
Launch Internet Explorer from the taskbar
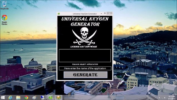10,97
